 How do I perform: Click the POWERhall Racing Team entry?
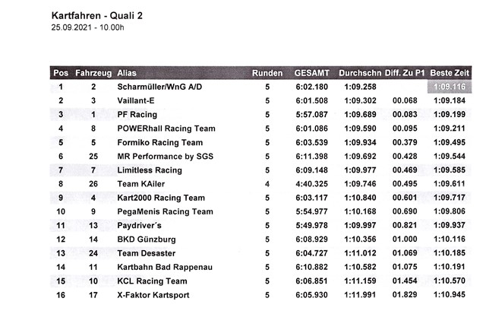[x=166, y=129]
